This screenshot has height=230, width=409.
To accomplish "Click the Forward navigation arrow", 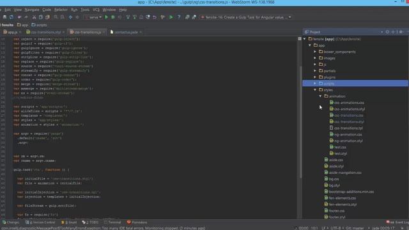I will click(x=77, y=17).
